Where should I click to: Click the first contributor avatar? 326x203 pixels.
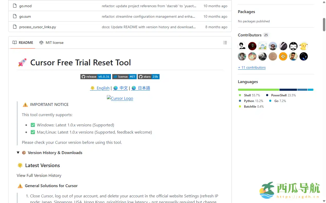click(242, 46)
